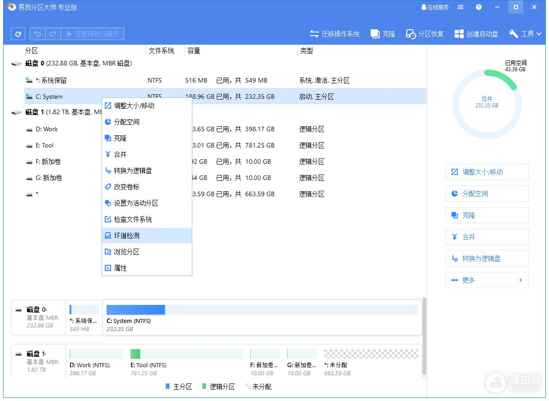The image size is (549, 401).
Task: Open the 克隆 clone tool in top toolbar
Action: point(382,34)
